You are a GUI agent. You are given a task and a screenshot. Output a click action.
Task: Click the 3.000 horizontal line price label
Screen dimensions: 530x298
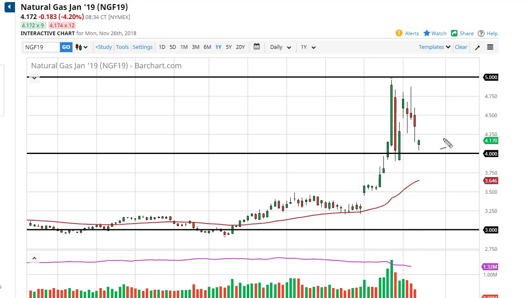(491, 230)
